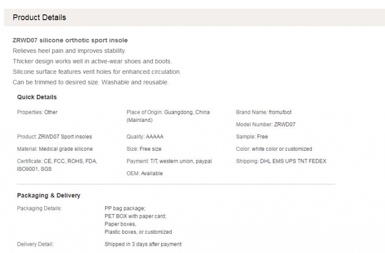Click the Packaging Details label
This screenshot has width=385, height=253.
click(x=39, y=208)
